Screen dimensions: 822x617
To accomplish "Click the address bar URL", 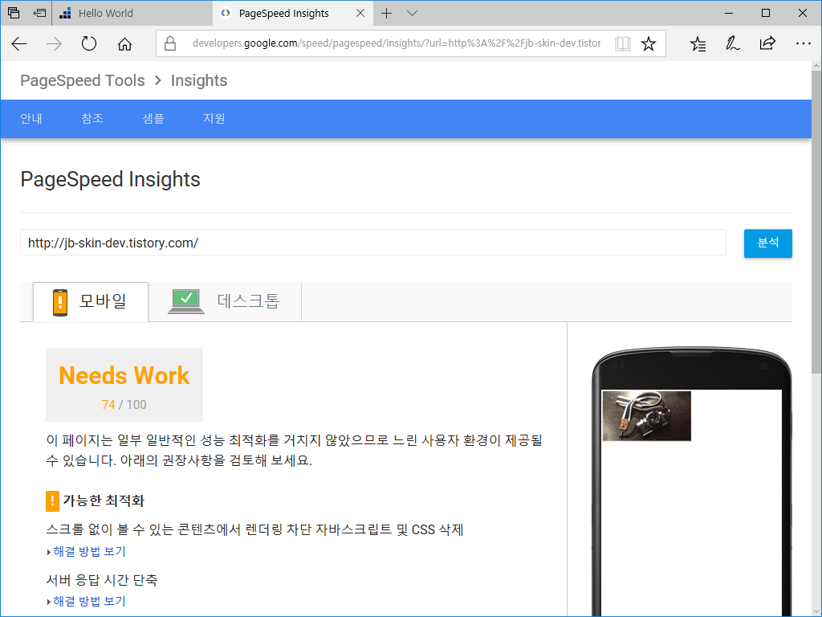I will pos(397,43).
